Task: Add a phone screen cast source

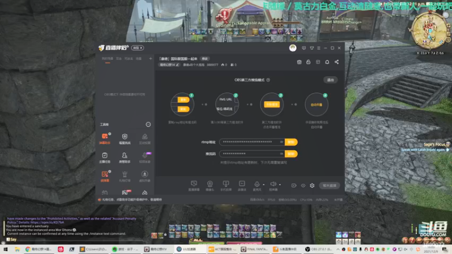Action: (x=226, y=186)
